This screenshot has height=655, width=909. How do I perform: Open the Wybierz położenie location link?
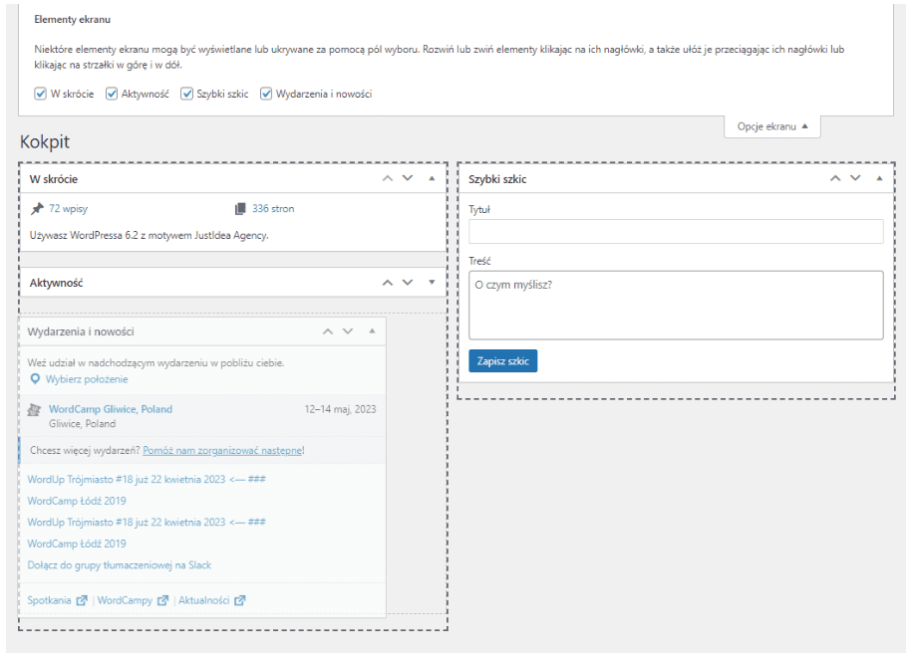coord(86,379)
